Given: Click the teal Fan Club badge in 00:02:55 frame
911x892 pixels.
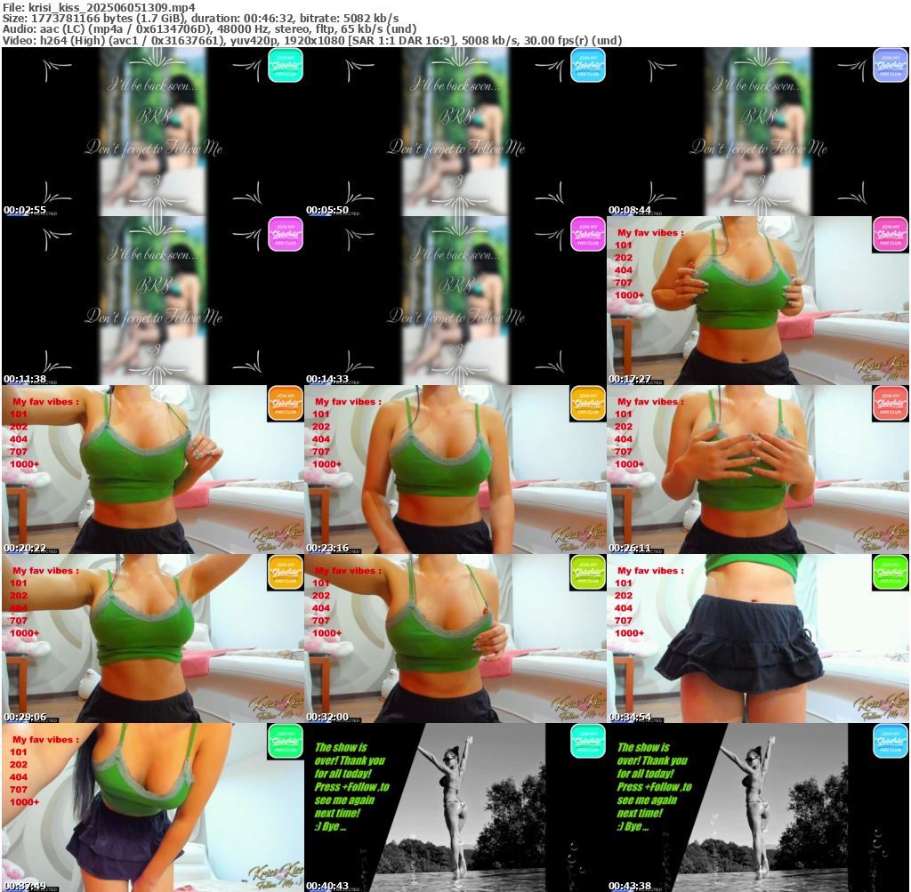Looking at the screenshot, I should (286, 65).
